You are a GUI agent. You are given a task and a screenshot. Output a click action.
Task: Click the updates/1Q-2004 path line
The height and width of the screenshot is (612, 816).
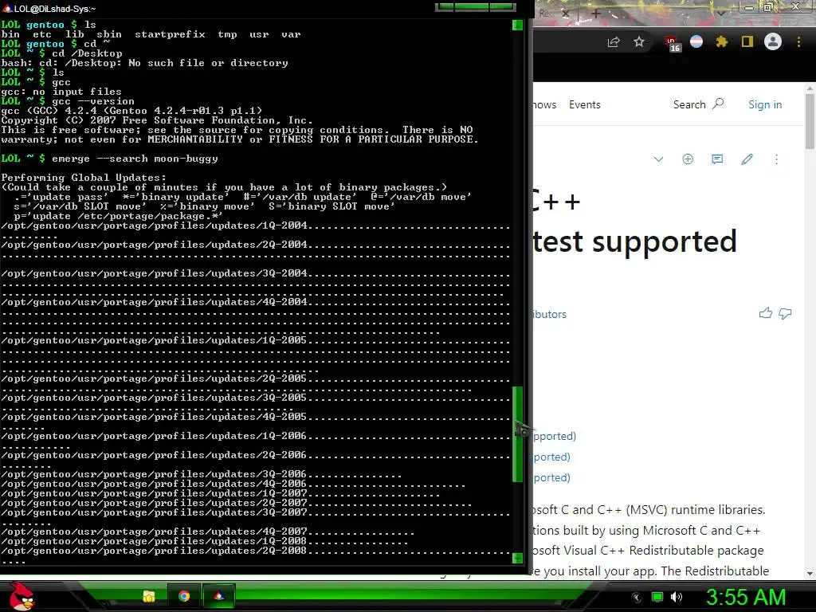[256, 226]
